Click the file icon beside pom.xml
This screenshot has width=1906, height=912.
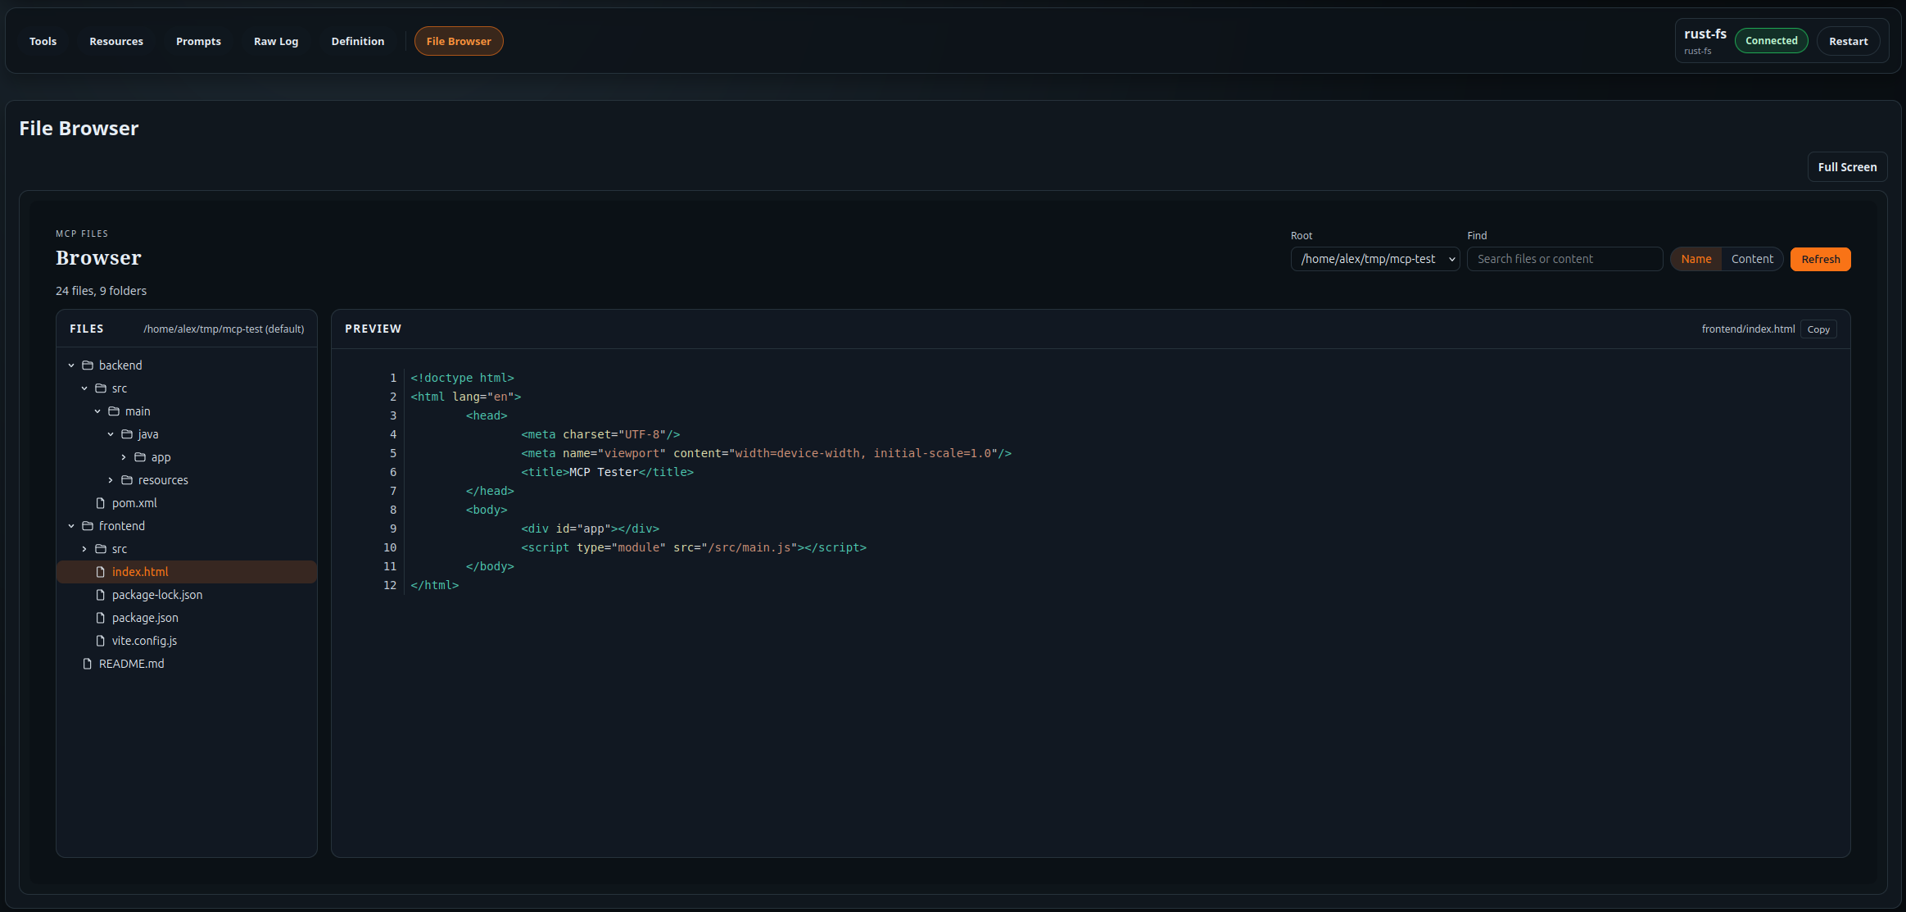[102, 502]
